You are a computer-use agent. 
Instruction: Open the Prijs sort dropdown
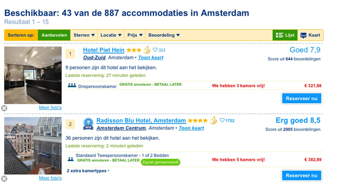tap(135, 35)
